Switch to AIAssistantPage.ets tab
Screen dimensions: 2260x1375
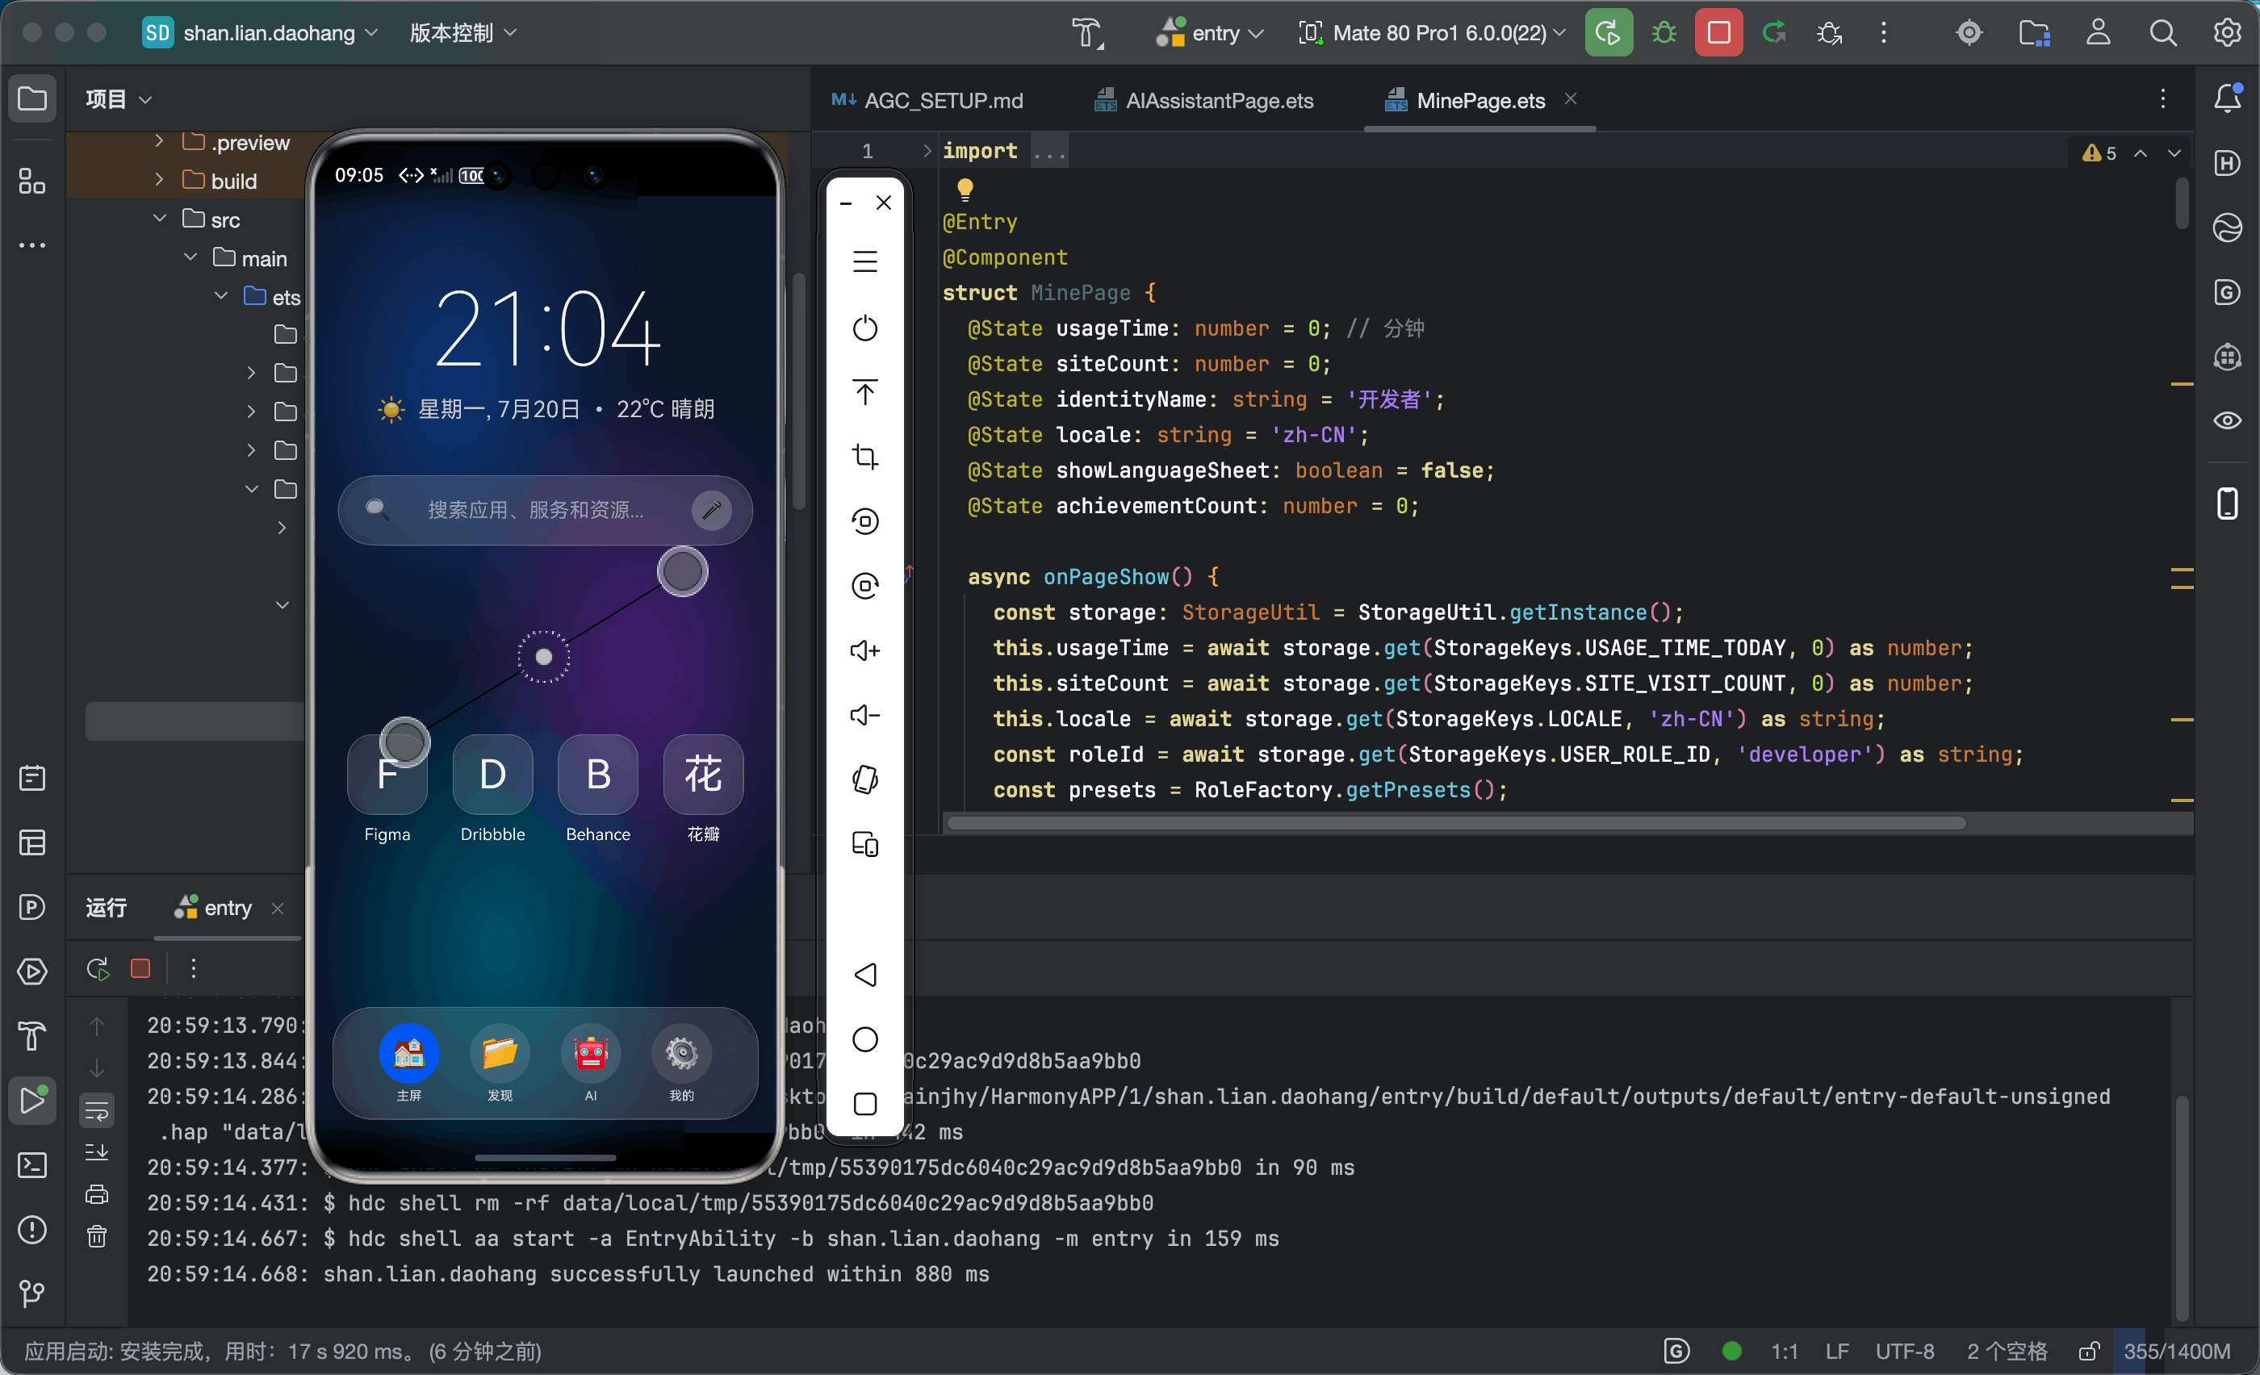tap(1205, 100)
